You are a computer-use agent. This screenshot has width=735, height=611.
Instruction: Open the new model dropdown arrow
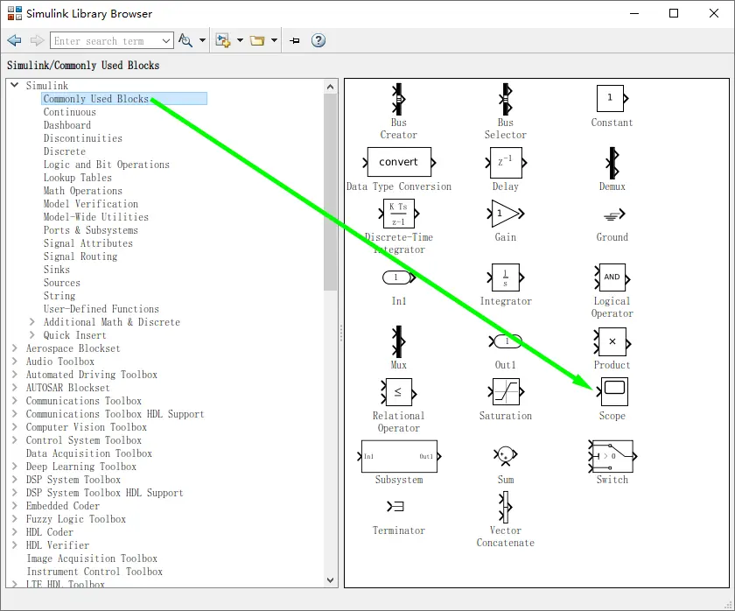(240, 41)
